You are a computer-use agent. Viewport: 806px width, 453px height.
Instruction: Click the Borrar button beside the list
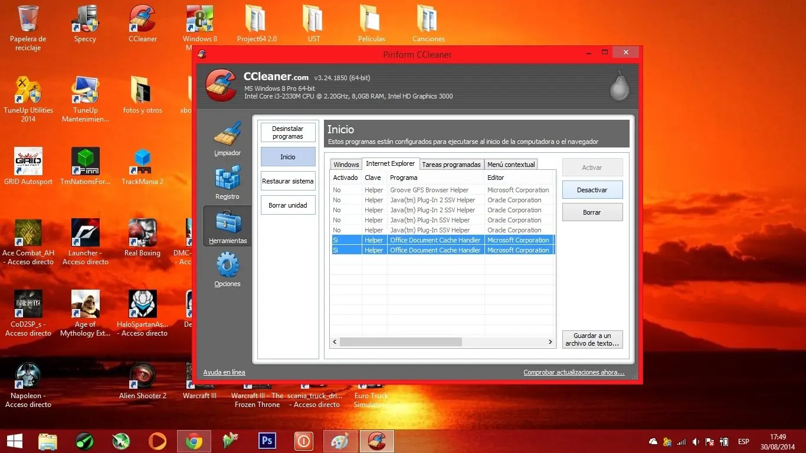(592, 212)
